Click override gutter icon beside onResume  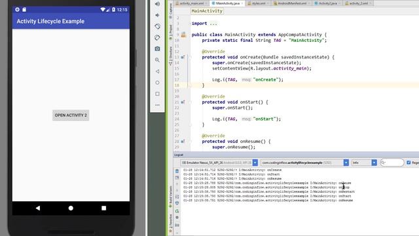pyautogui.click(x=183, y=142)
